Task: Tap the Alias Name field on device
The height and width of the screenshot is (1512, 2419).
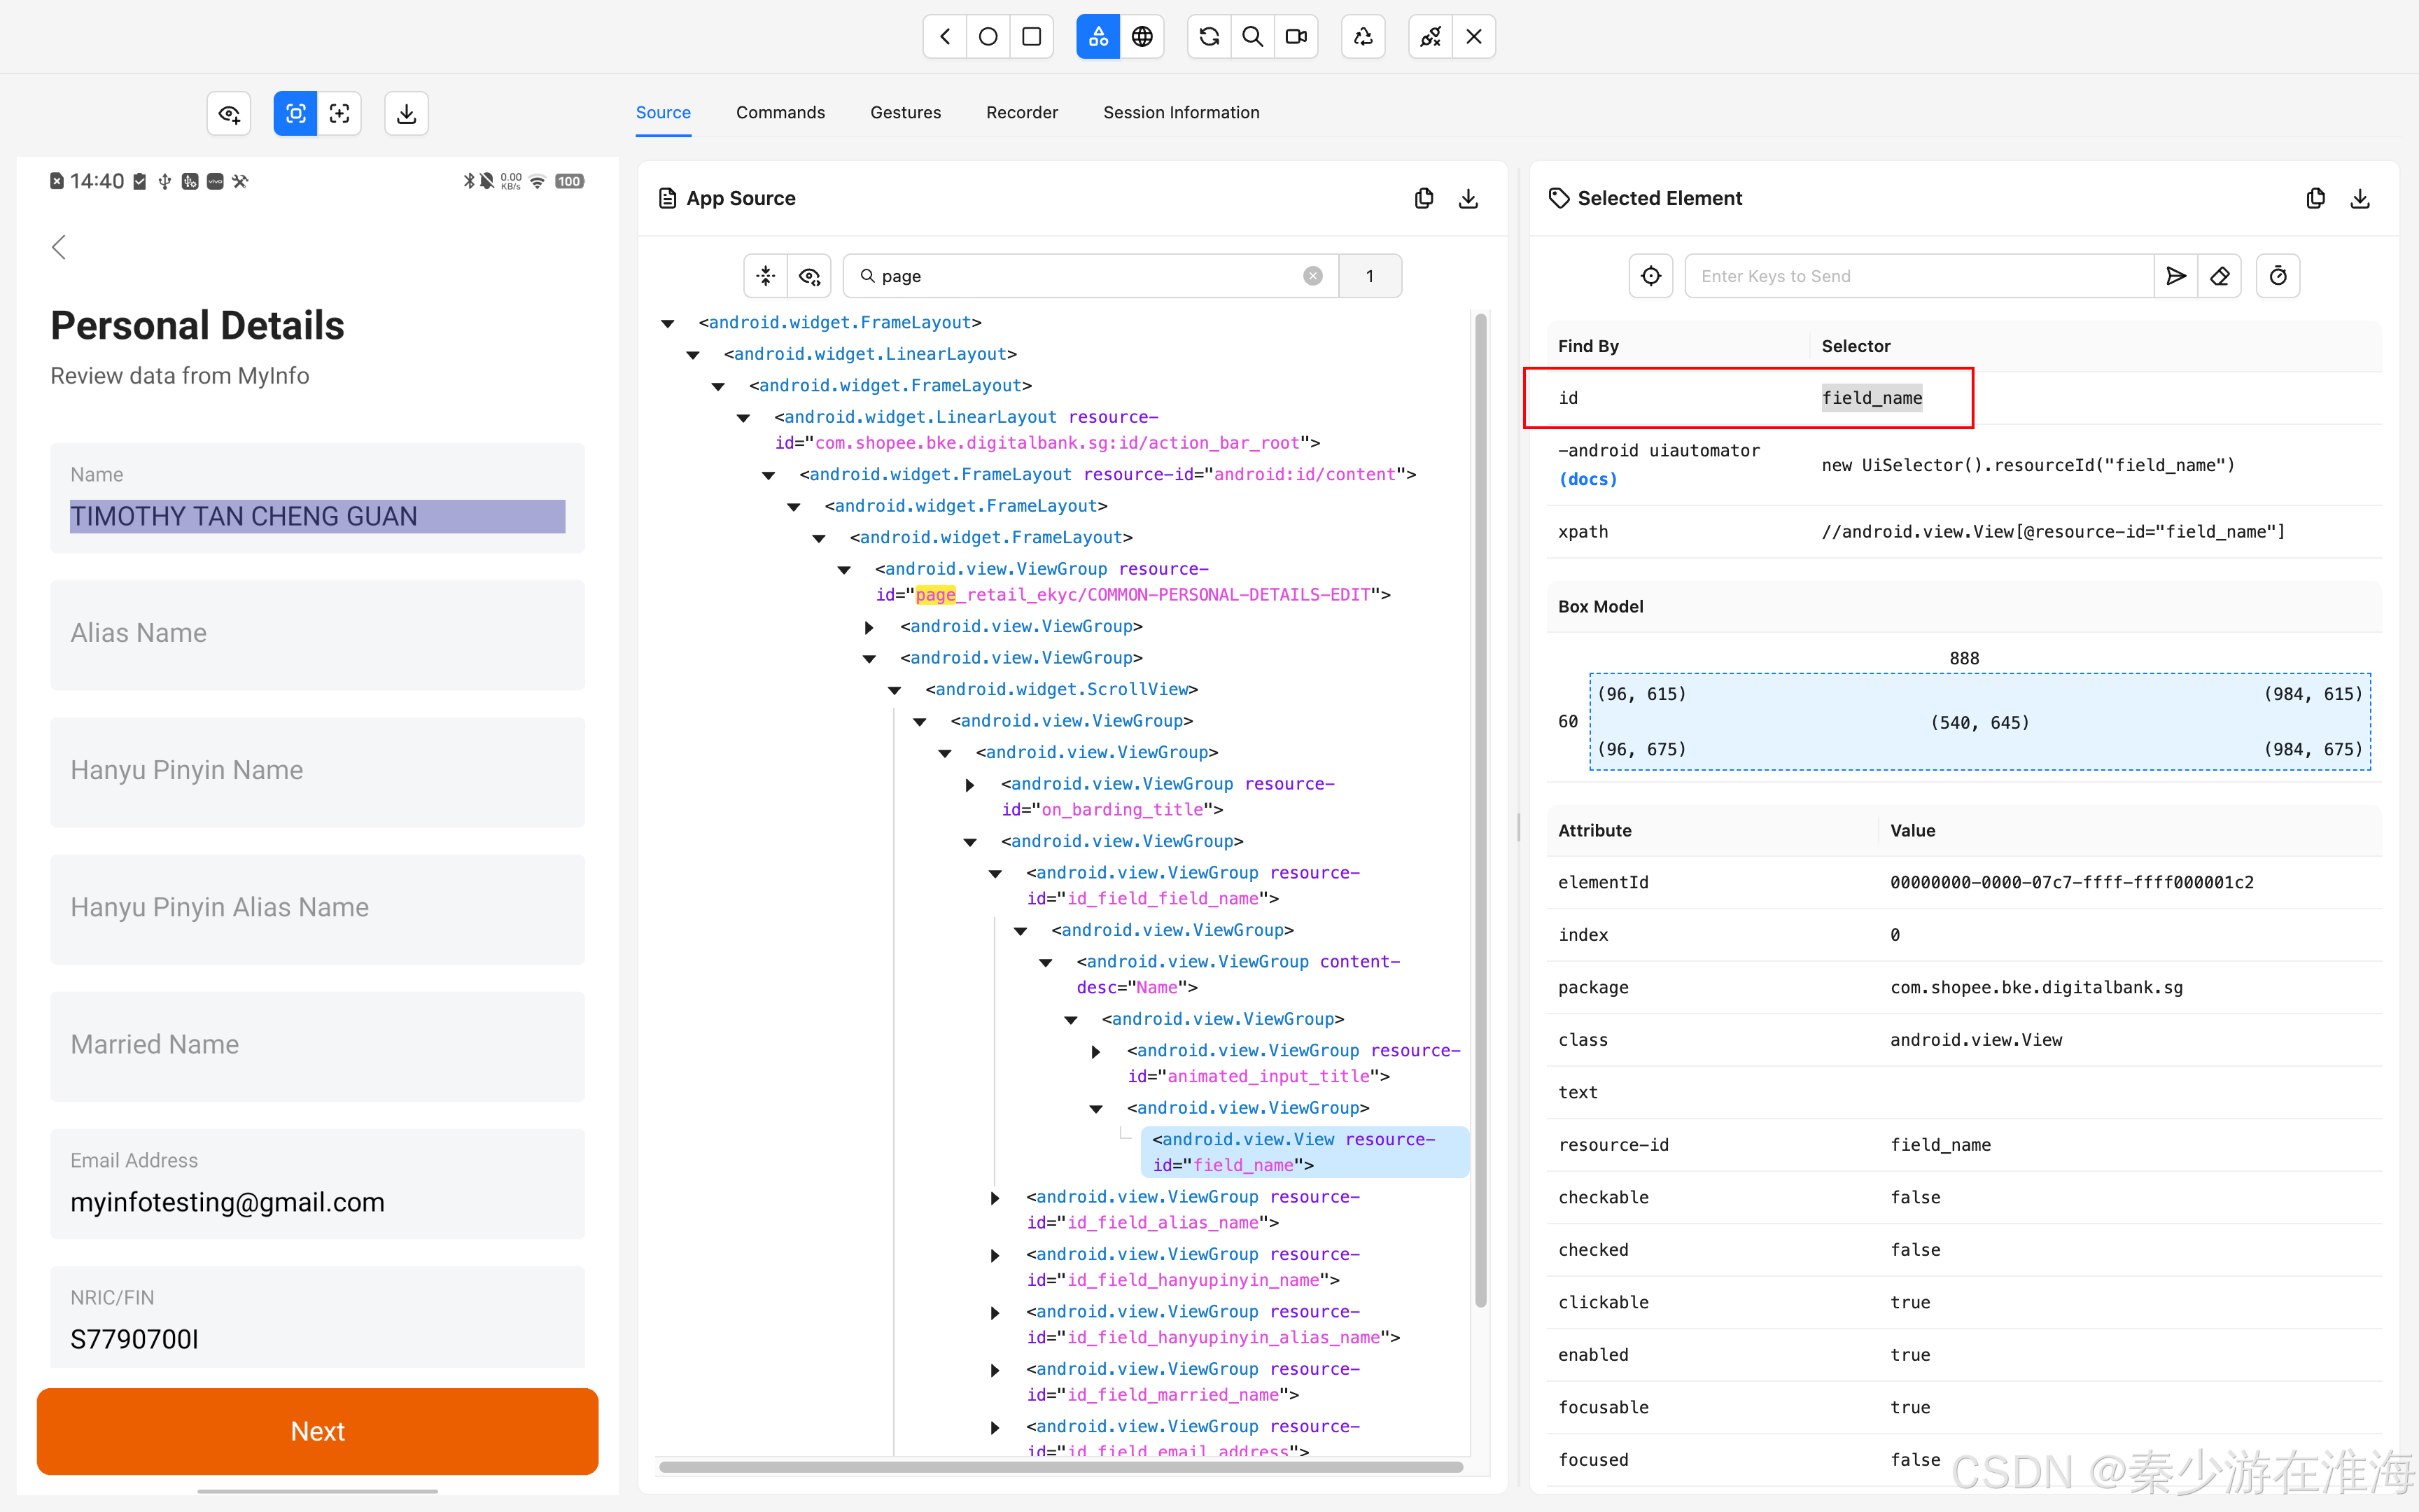Action: click(x=318, y=634)
